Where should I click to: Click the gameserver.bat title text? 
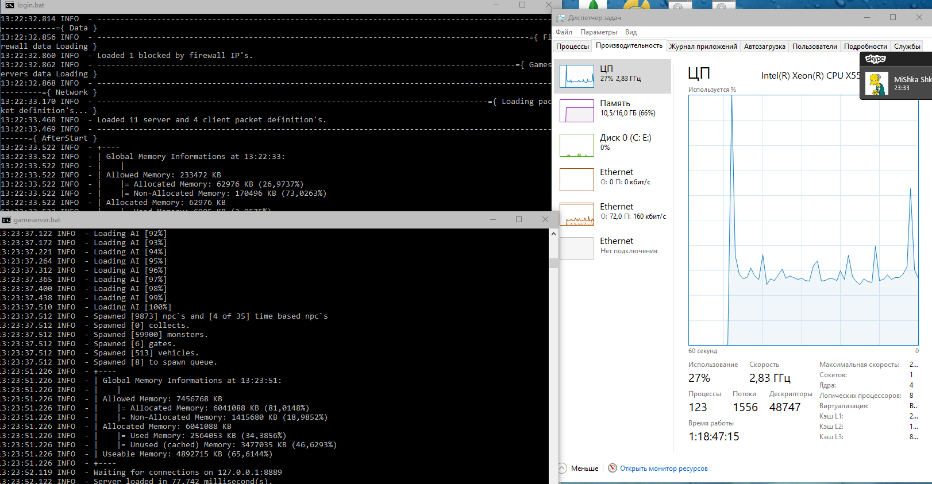[37, 220]
